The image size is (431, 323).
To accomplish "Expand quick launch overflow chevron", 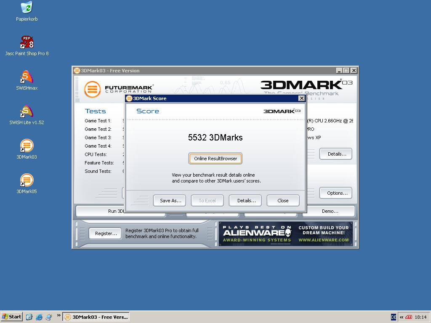I will point(59,315).
